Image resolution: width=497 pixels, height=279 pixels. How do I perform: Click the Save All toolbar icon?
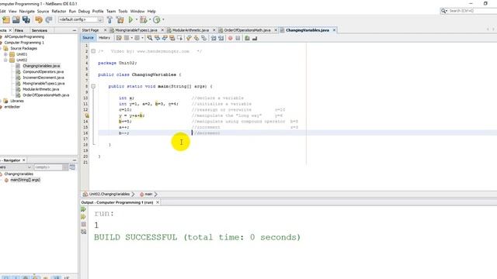point(26,20)
